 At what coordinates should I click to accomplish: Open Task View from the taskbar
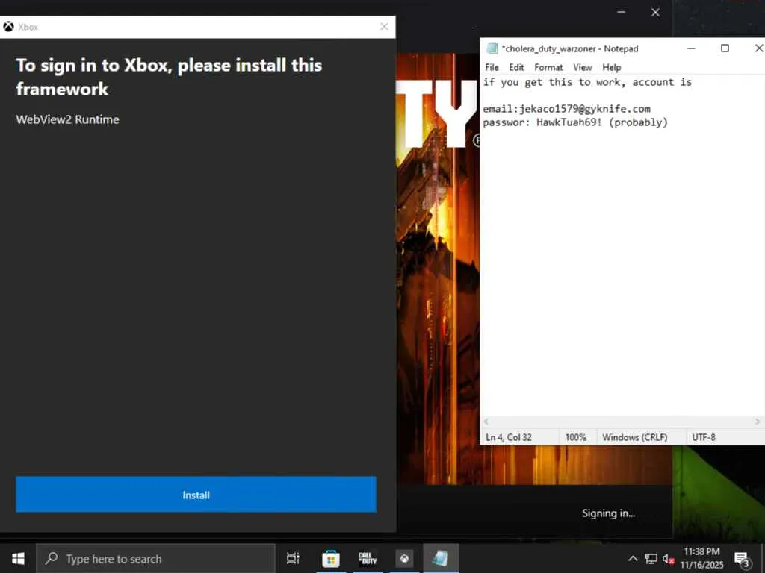[x=293, y=558]
